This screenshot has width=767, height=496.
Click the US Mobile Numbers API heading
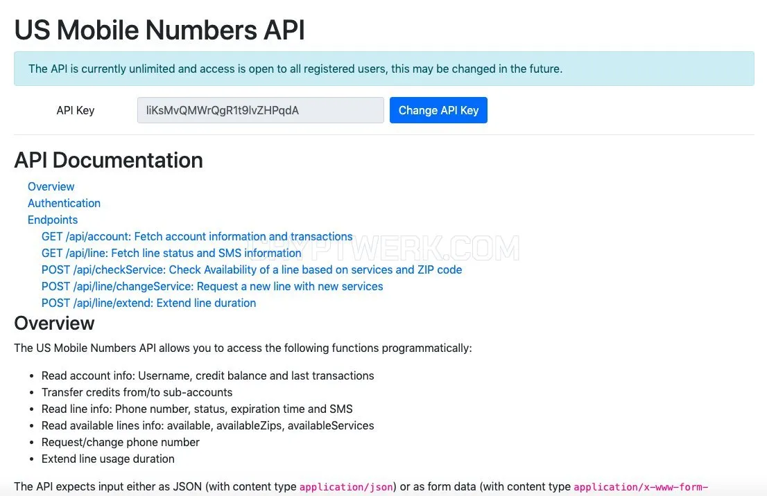pyautogui.click(x=160, y=30)
